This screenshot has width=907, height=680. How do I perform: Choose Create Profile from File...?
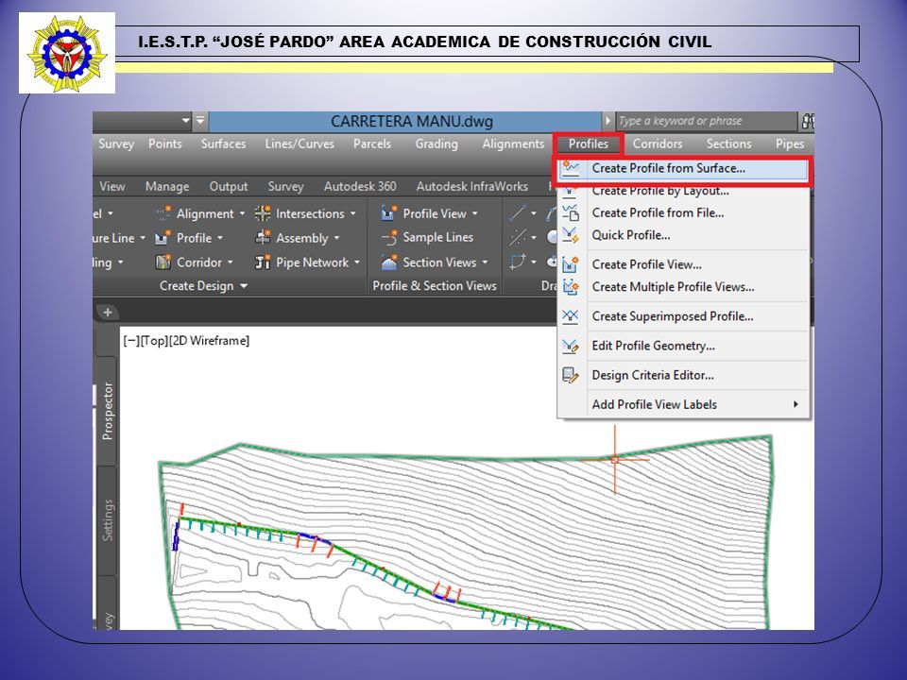tap(683, 212)
